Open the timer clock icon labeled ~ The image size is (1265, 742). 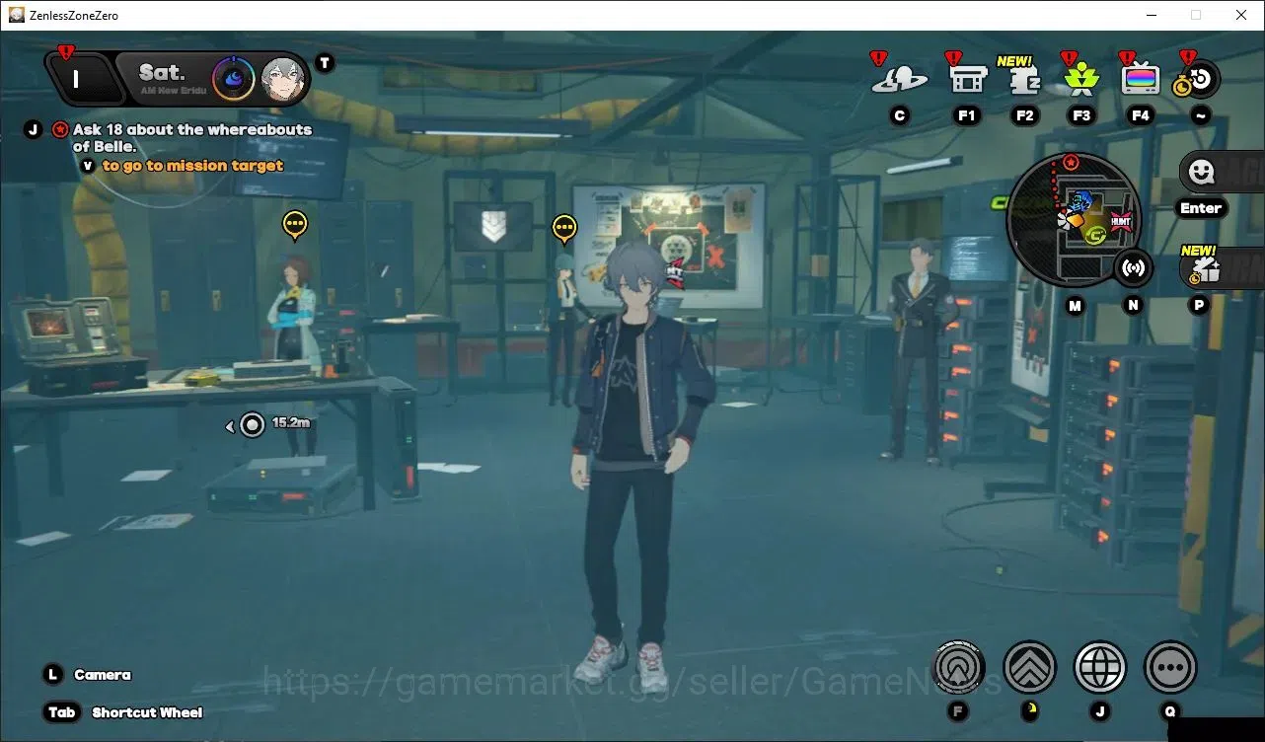tap(1198, 79)
